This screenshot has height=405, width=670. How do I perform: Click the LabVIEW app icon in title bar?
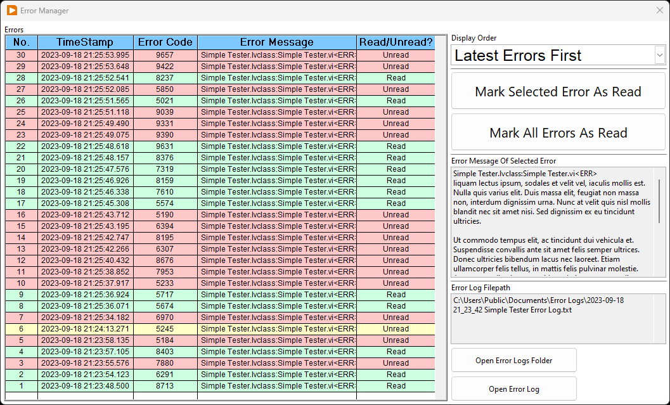tap(12, 10)
